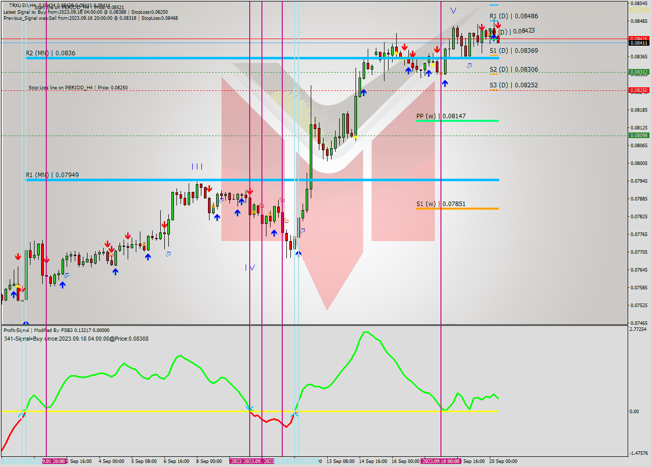Click the R1 (D) | 0.08486 label
Screen dimensions: 651x467
(x=514, y=16)
